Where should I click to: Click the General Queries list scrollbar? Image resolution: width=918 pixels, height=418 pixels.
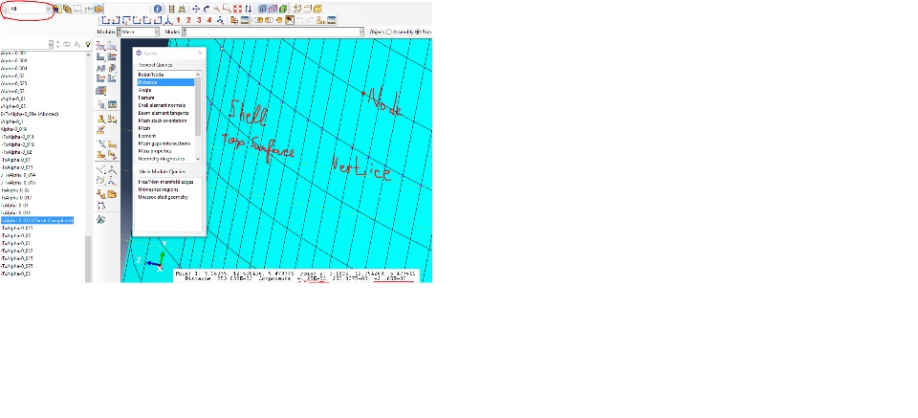[198, 106]
